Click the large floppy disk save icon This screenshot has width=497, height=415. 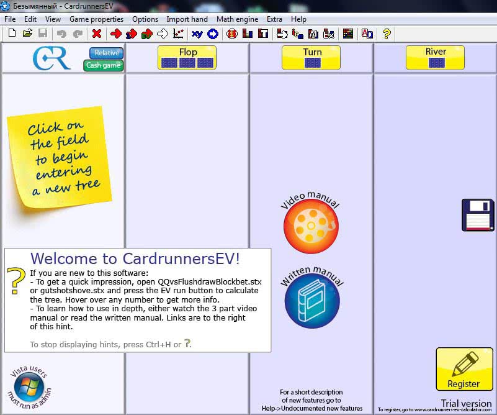point(478,216)
